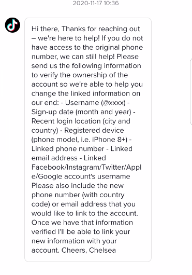192x275 pixels.
Task: Click the 'would like to link to the account.' line
Action: [85, 213]
